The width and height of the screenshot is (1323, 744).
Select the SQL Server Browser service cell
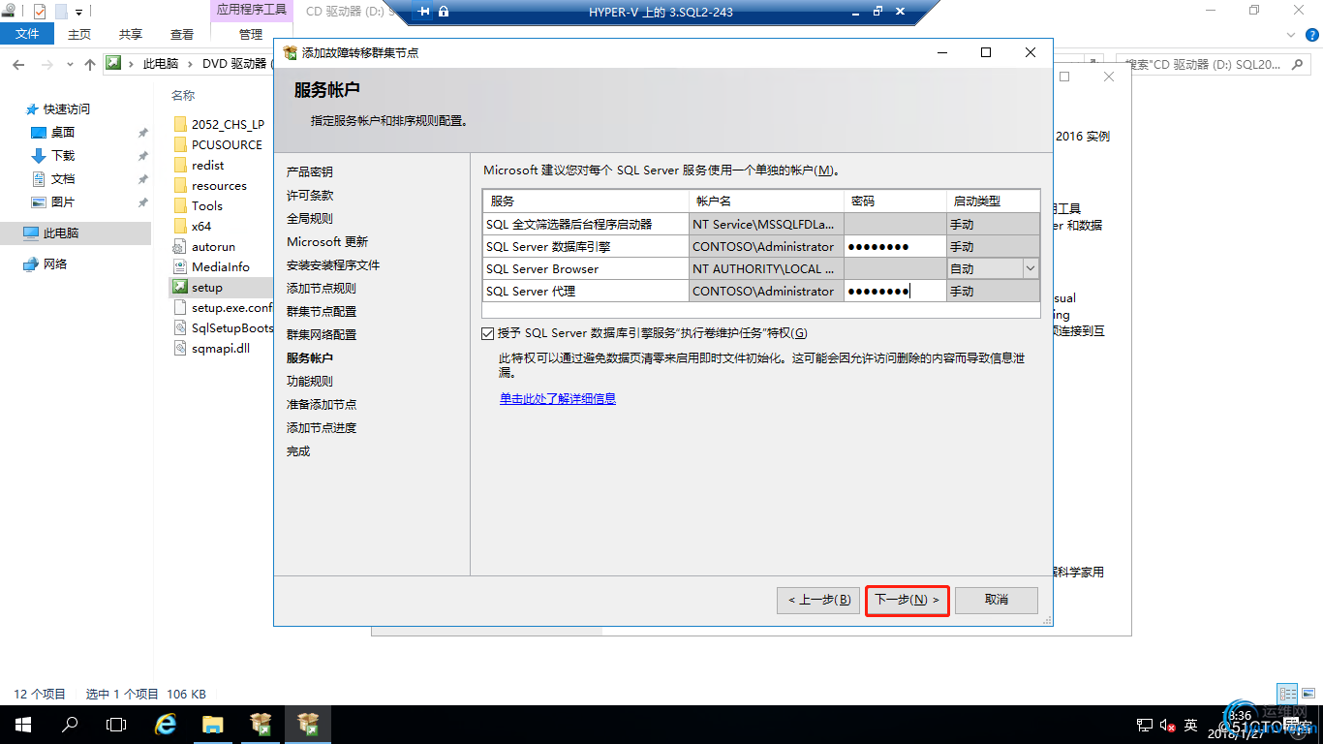point(586,268)
